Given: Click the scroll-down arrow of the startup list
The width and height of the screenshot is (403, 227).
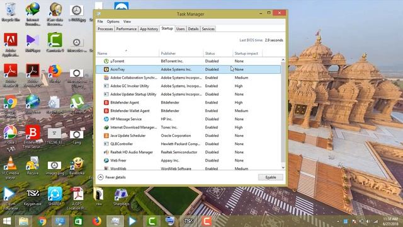Looking at the screenshot, I should [x=283, y=168].
